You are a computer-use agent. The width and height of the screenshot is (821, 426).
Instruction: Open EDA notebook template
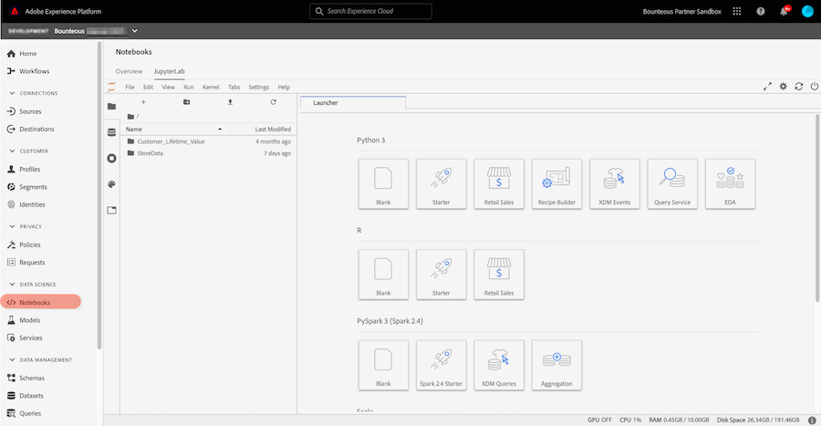(x=731, y=183)
